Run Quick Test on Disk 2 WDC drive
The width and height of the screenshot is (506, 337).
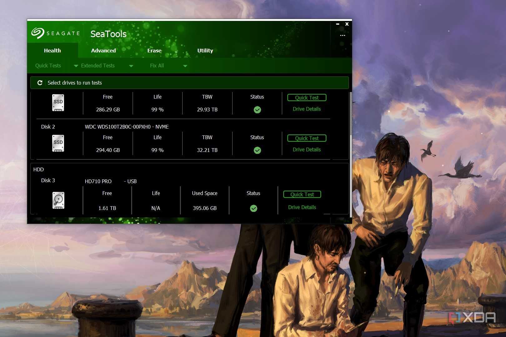(307, 138)
